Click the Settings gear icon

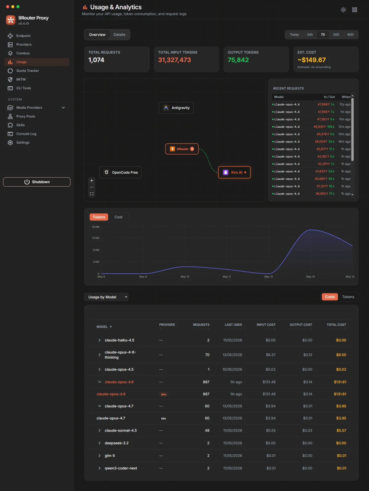(x=10, y=143)
